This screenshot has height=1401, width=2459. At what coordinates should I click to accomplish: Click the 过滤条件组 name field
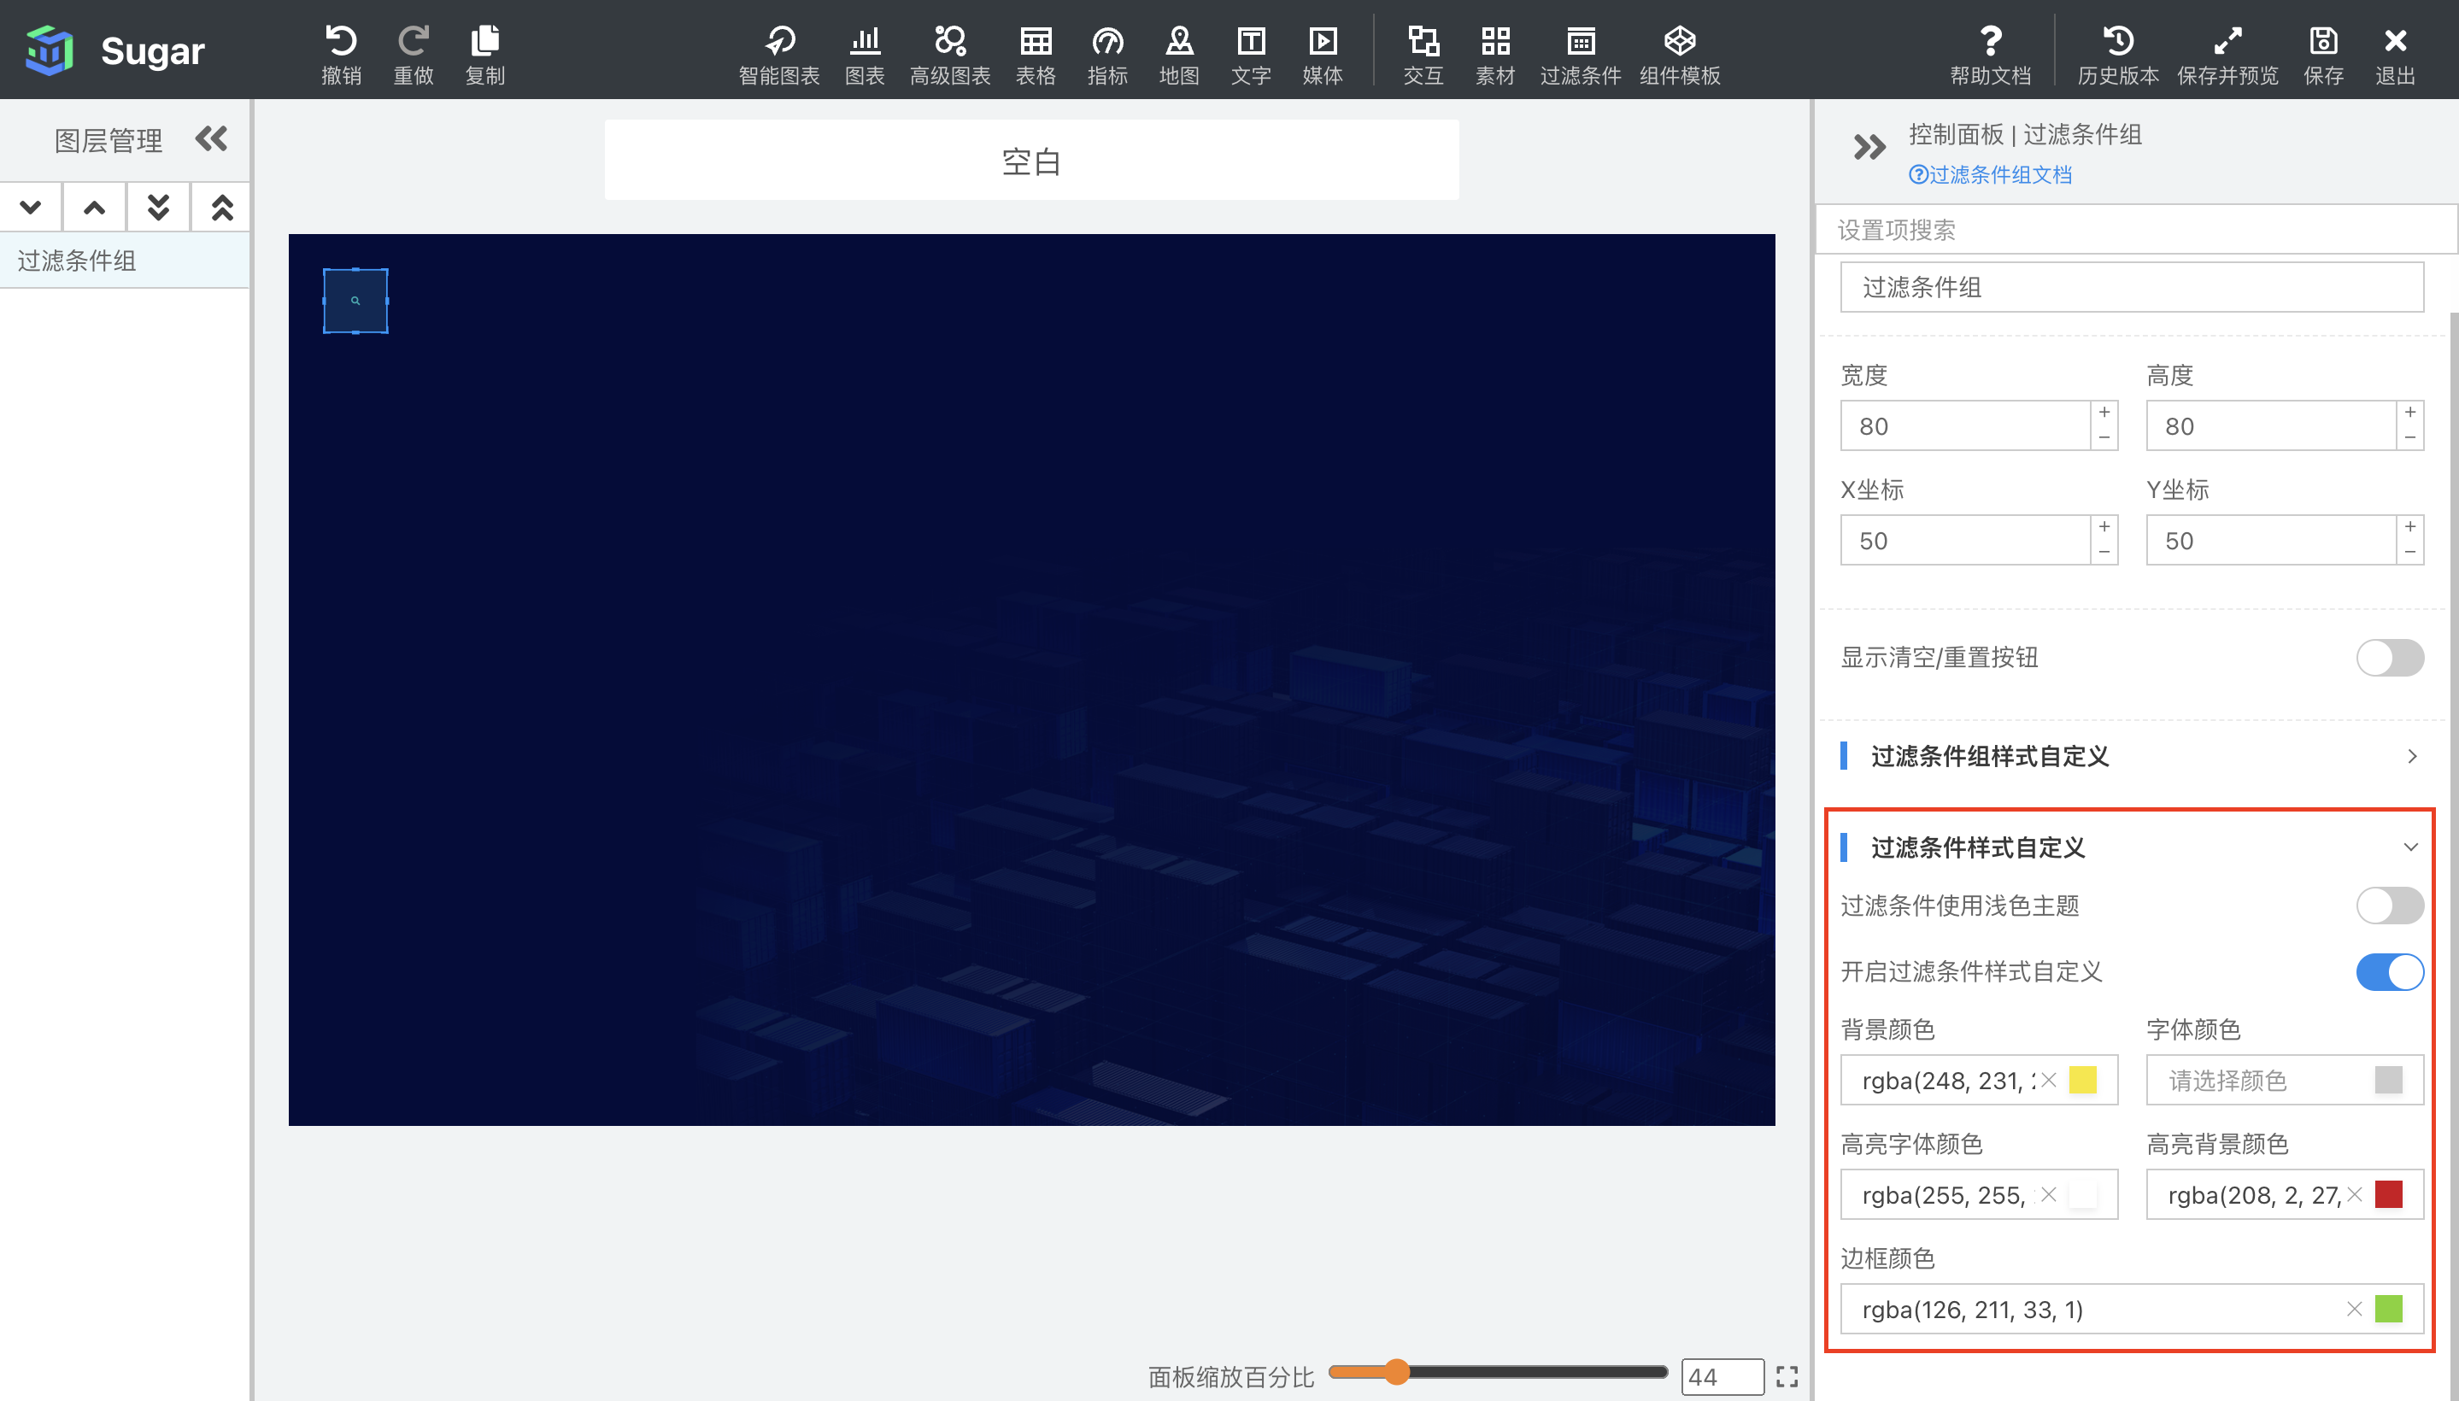point(2131,288)
